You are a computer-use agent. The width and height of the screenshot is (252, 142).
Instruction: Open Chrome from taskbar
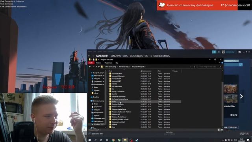tap(113, 140)
